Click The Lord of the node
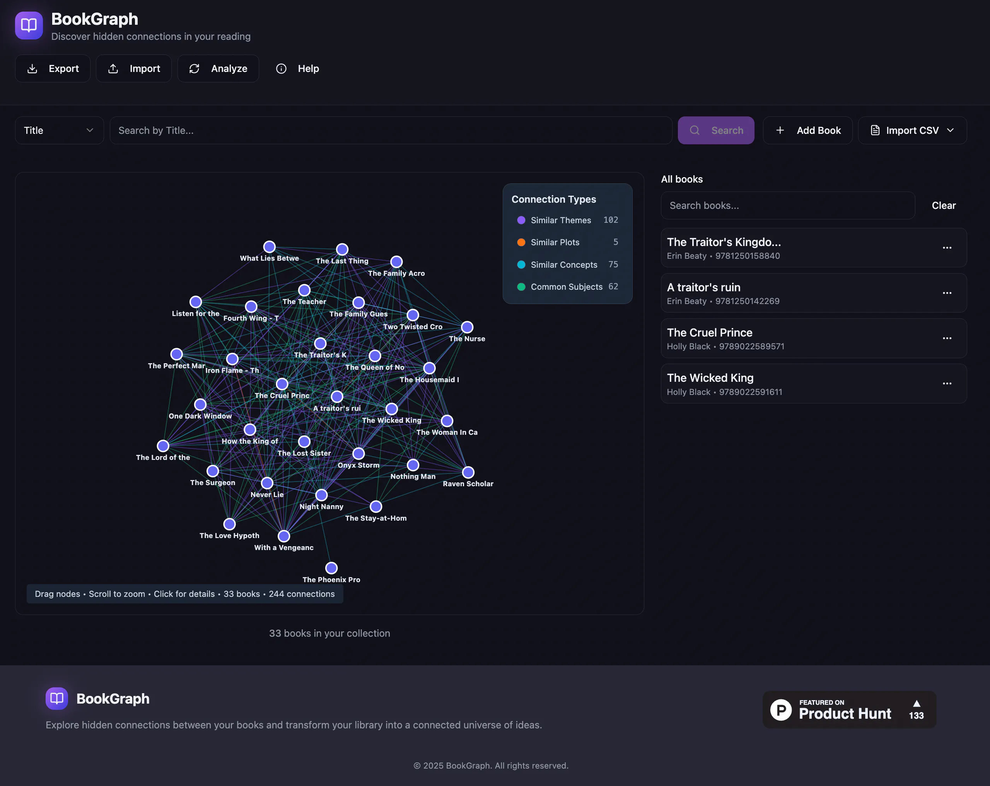 [163, 446]
